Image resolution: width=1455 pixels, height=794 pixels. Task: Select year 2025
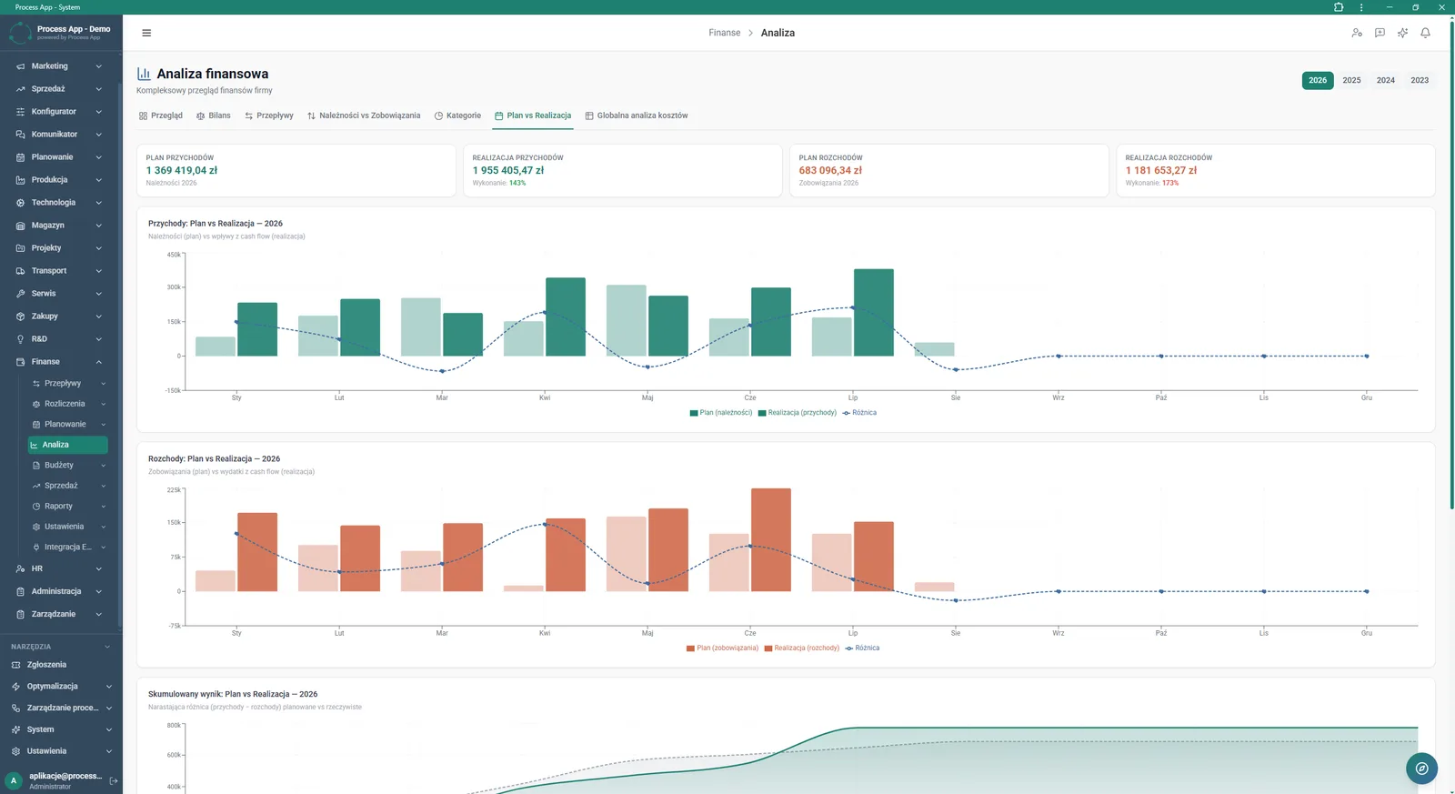[x=1352, y=80]
